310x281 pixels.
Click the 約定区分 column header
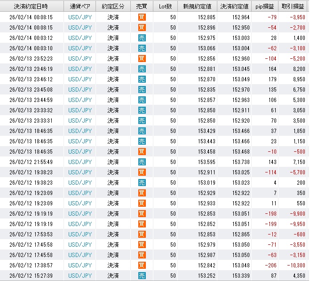tap(113, 6)
